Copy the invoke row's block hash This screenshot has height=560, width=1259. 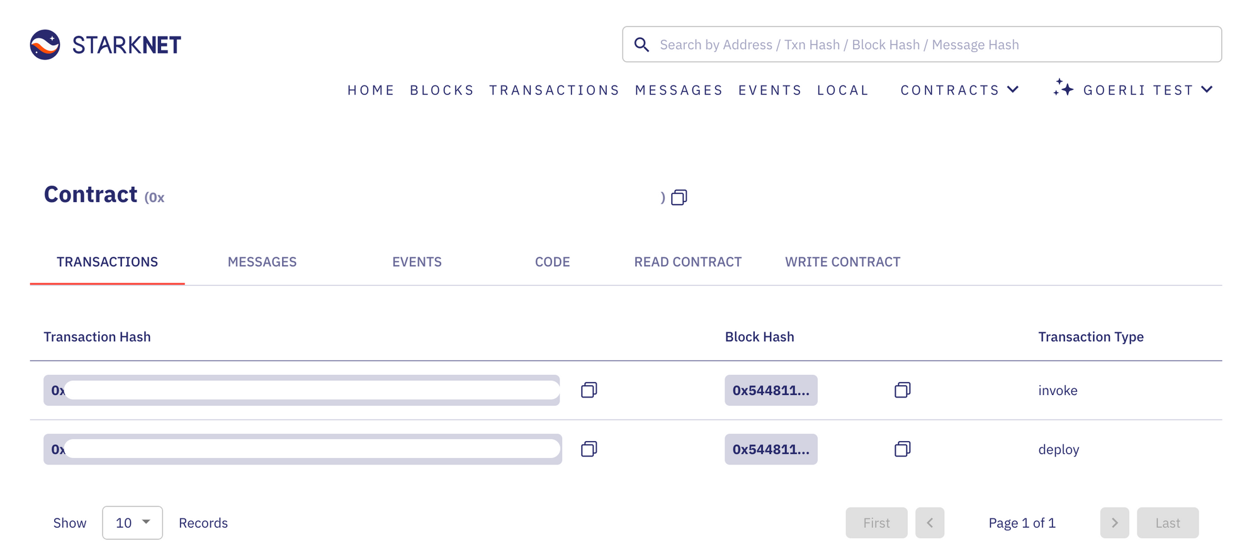pyautogui.click(x=902, y=390)
